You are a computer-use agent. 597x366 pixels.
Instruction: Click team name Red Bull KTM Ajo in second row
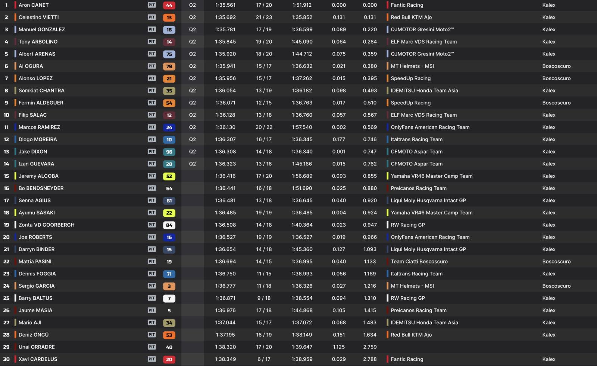tap(411, 17)
